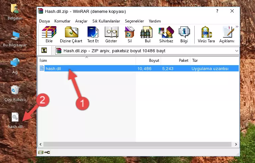Go up one folder level
Image resolution: width=255 pixels, height=163 pixels.
click(44, 51)
